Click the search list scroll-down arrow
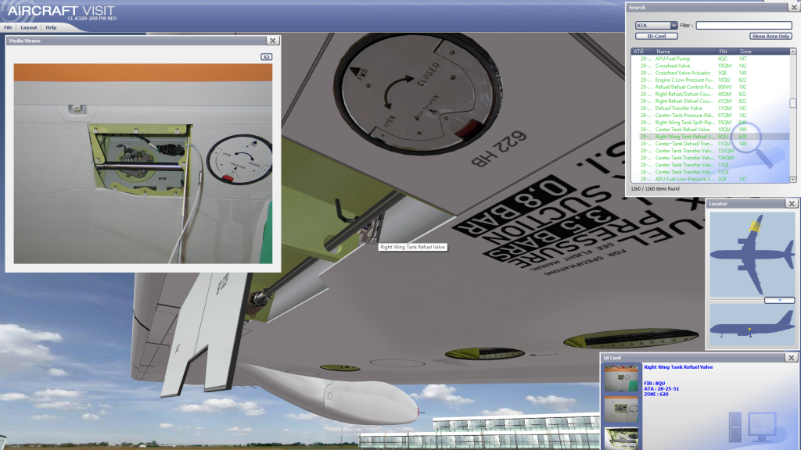 pos(793,180)
